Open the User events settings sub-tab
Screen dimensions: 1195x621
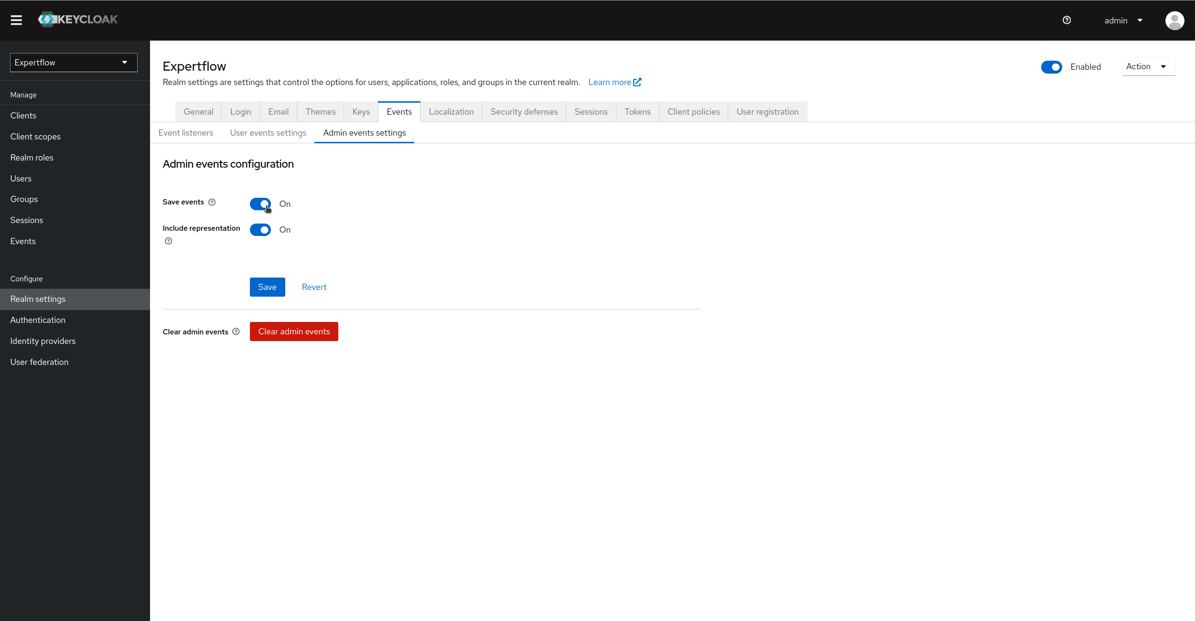pos(268,133)
